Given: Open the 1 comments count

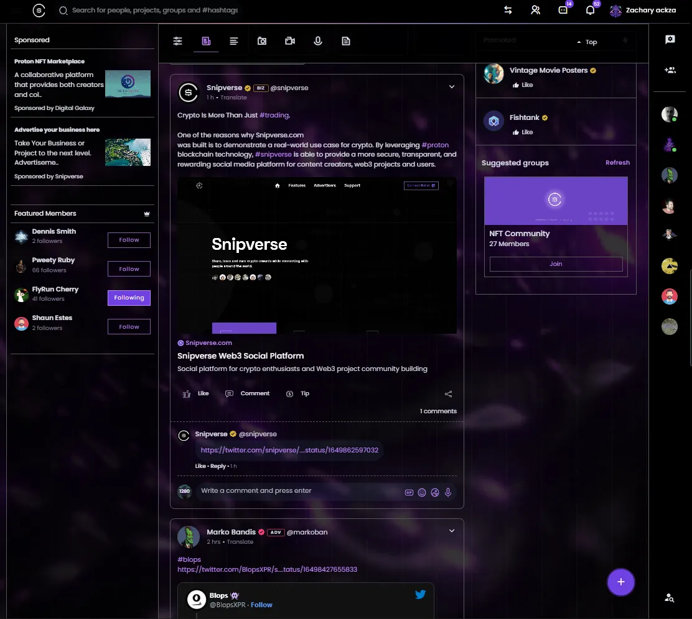Looking at the screenshot, I should [x=438, y=411].
